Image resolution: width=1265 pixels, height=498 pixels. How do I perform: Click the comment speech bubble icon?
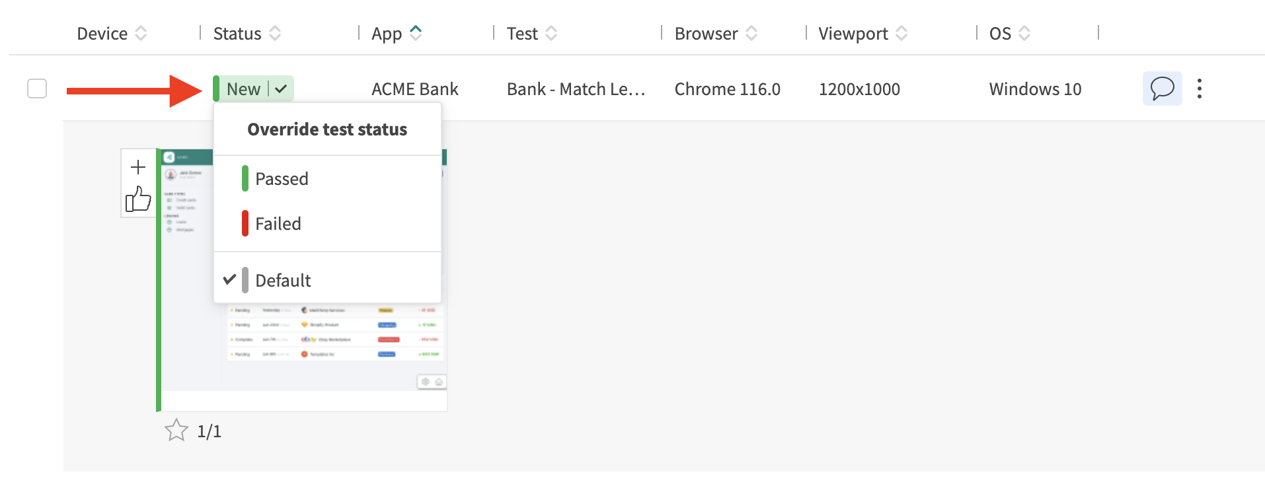pos(1161,89)
